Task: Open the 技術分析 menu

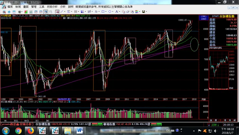Action: click(x=52, y=7)
